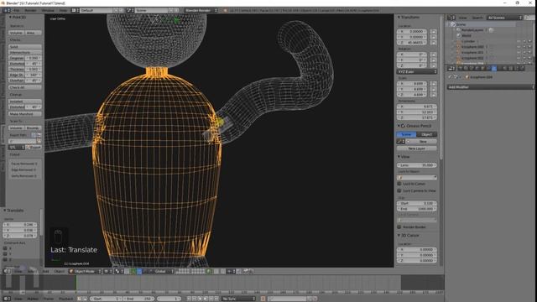Viewport: 537px width, 302px height.
Task: Click the timeline Start frame field
Action: [x=106, y=299]
